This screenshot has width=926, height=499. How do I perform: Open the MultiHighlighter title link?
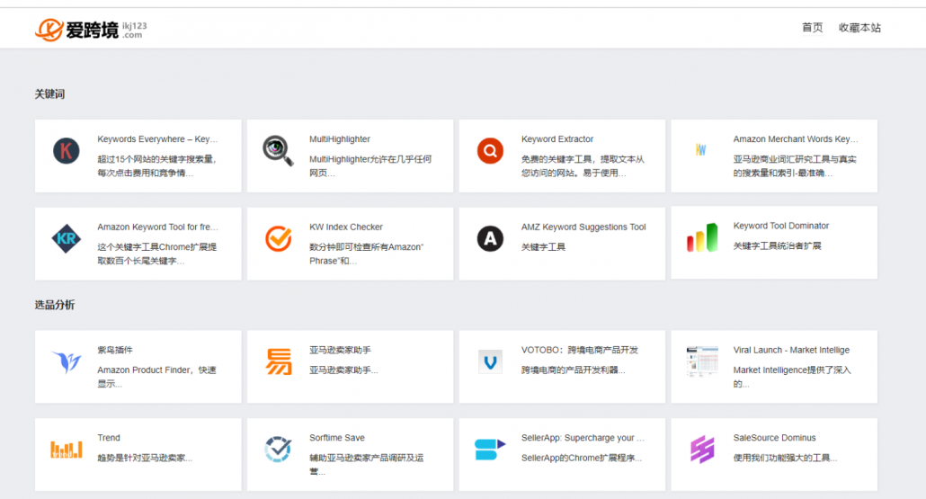(340, 139)
